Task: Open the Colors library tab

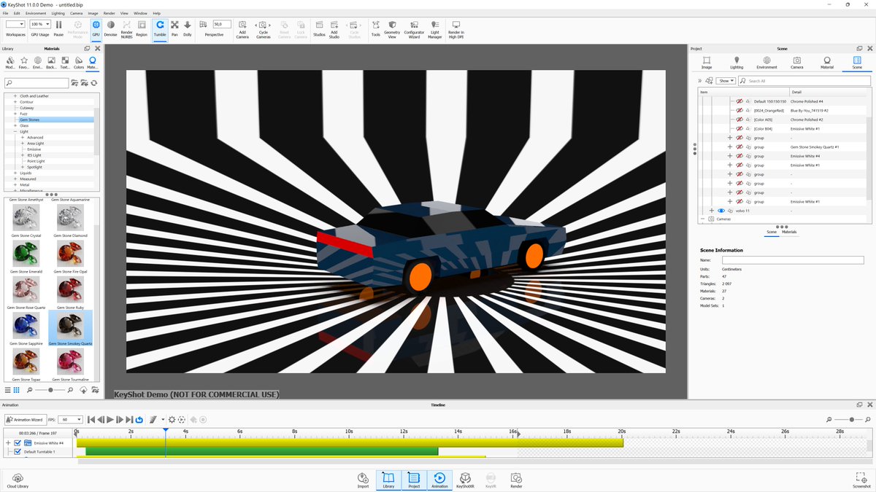Action: tap(78, 63)
